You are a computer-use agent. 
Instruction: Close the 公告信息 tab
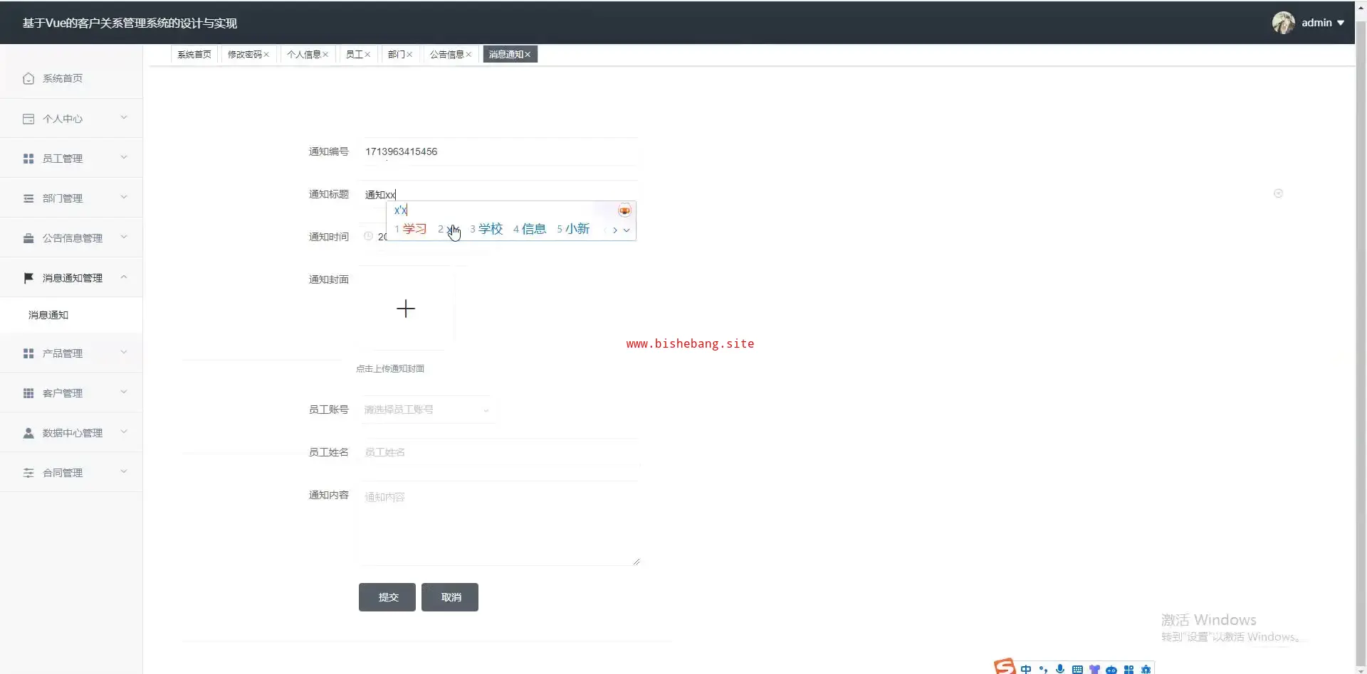tap(468, 55)
